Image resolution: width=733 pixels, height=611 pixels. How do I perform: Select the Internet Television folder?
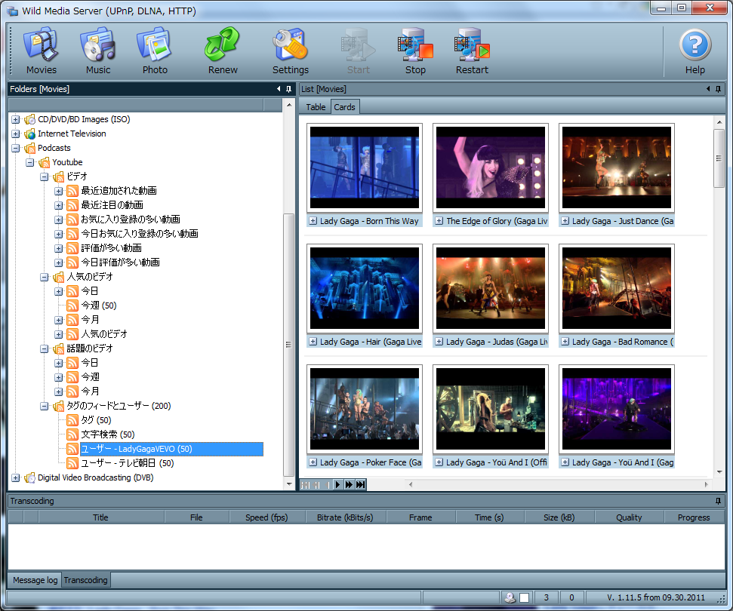pos(72,134)
